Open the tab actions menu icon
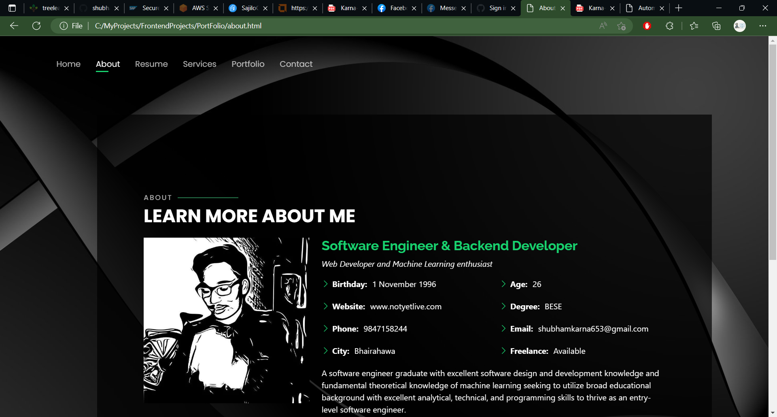This screenshot has height=417, width=777. 12,8
